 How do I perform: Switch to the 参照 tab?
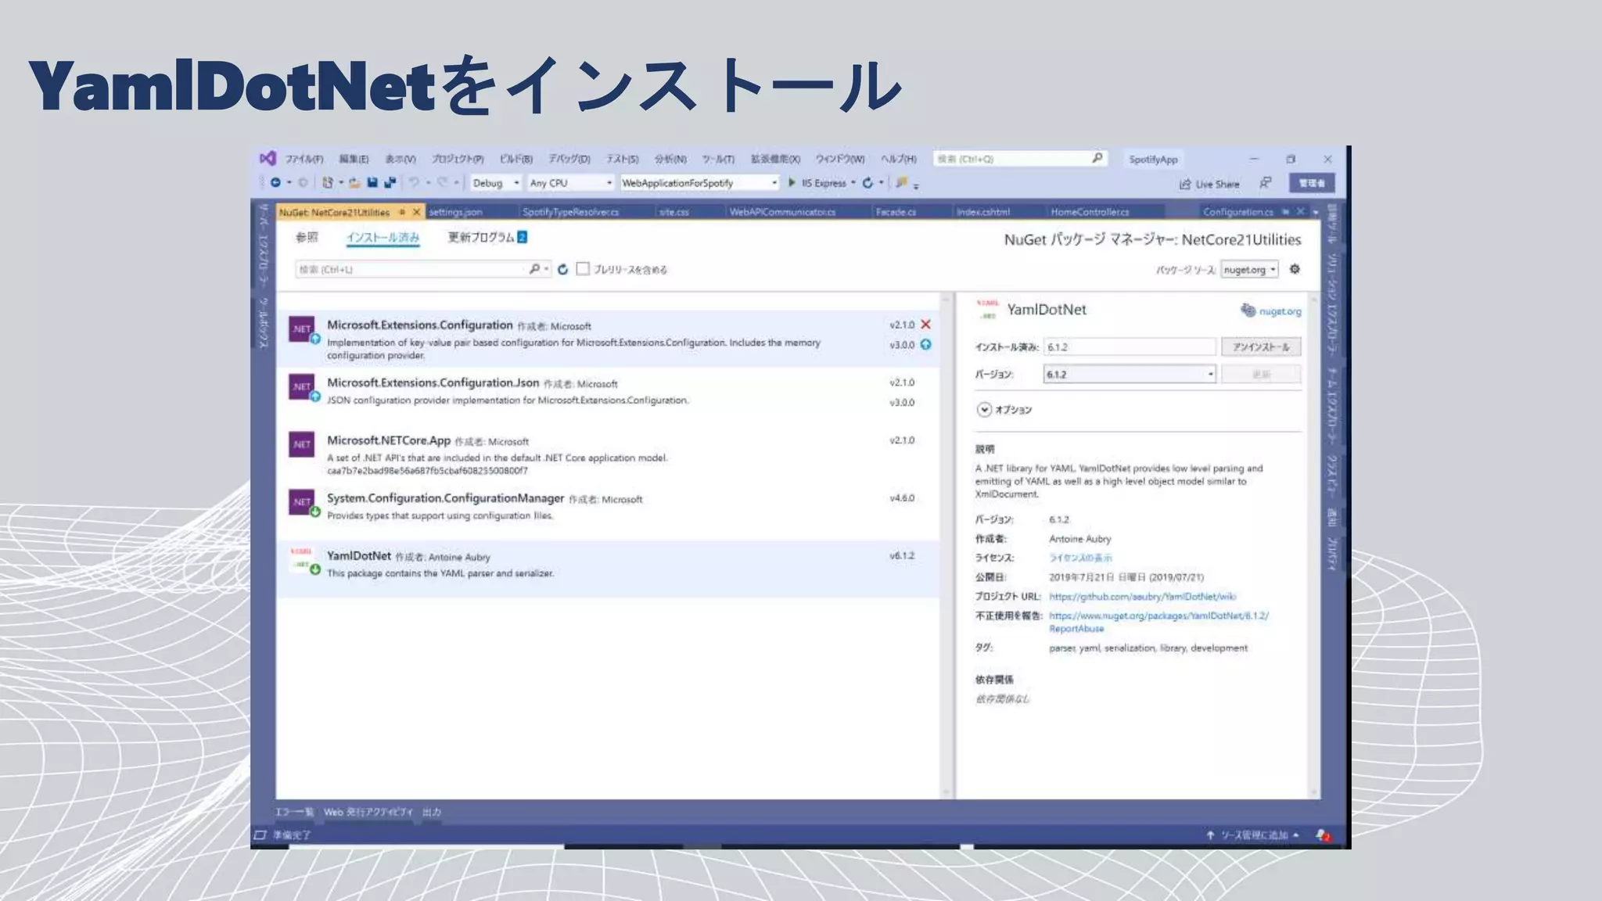point(307,237)
